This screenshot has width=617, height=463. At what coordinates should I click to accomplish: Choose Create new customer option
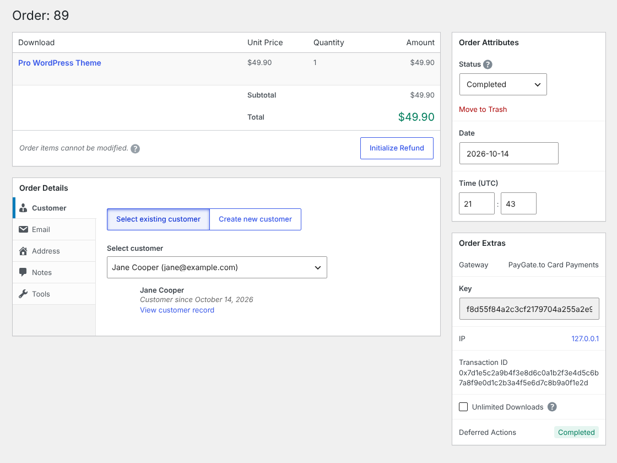pos(256,219)
